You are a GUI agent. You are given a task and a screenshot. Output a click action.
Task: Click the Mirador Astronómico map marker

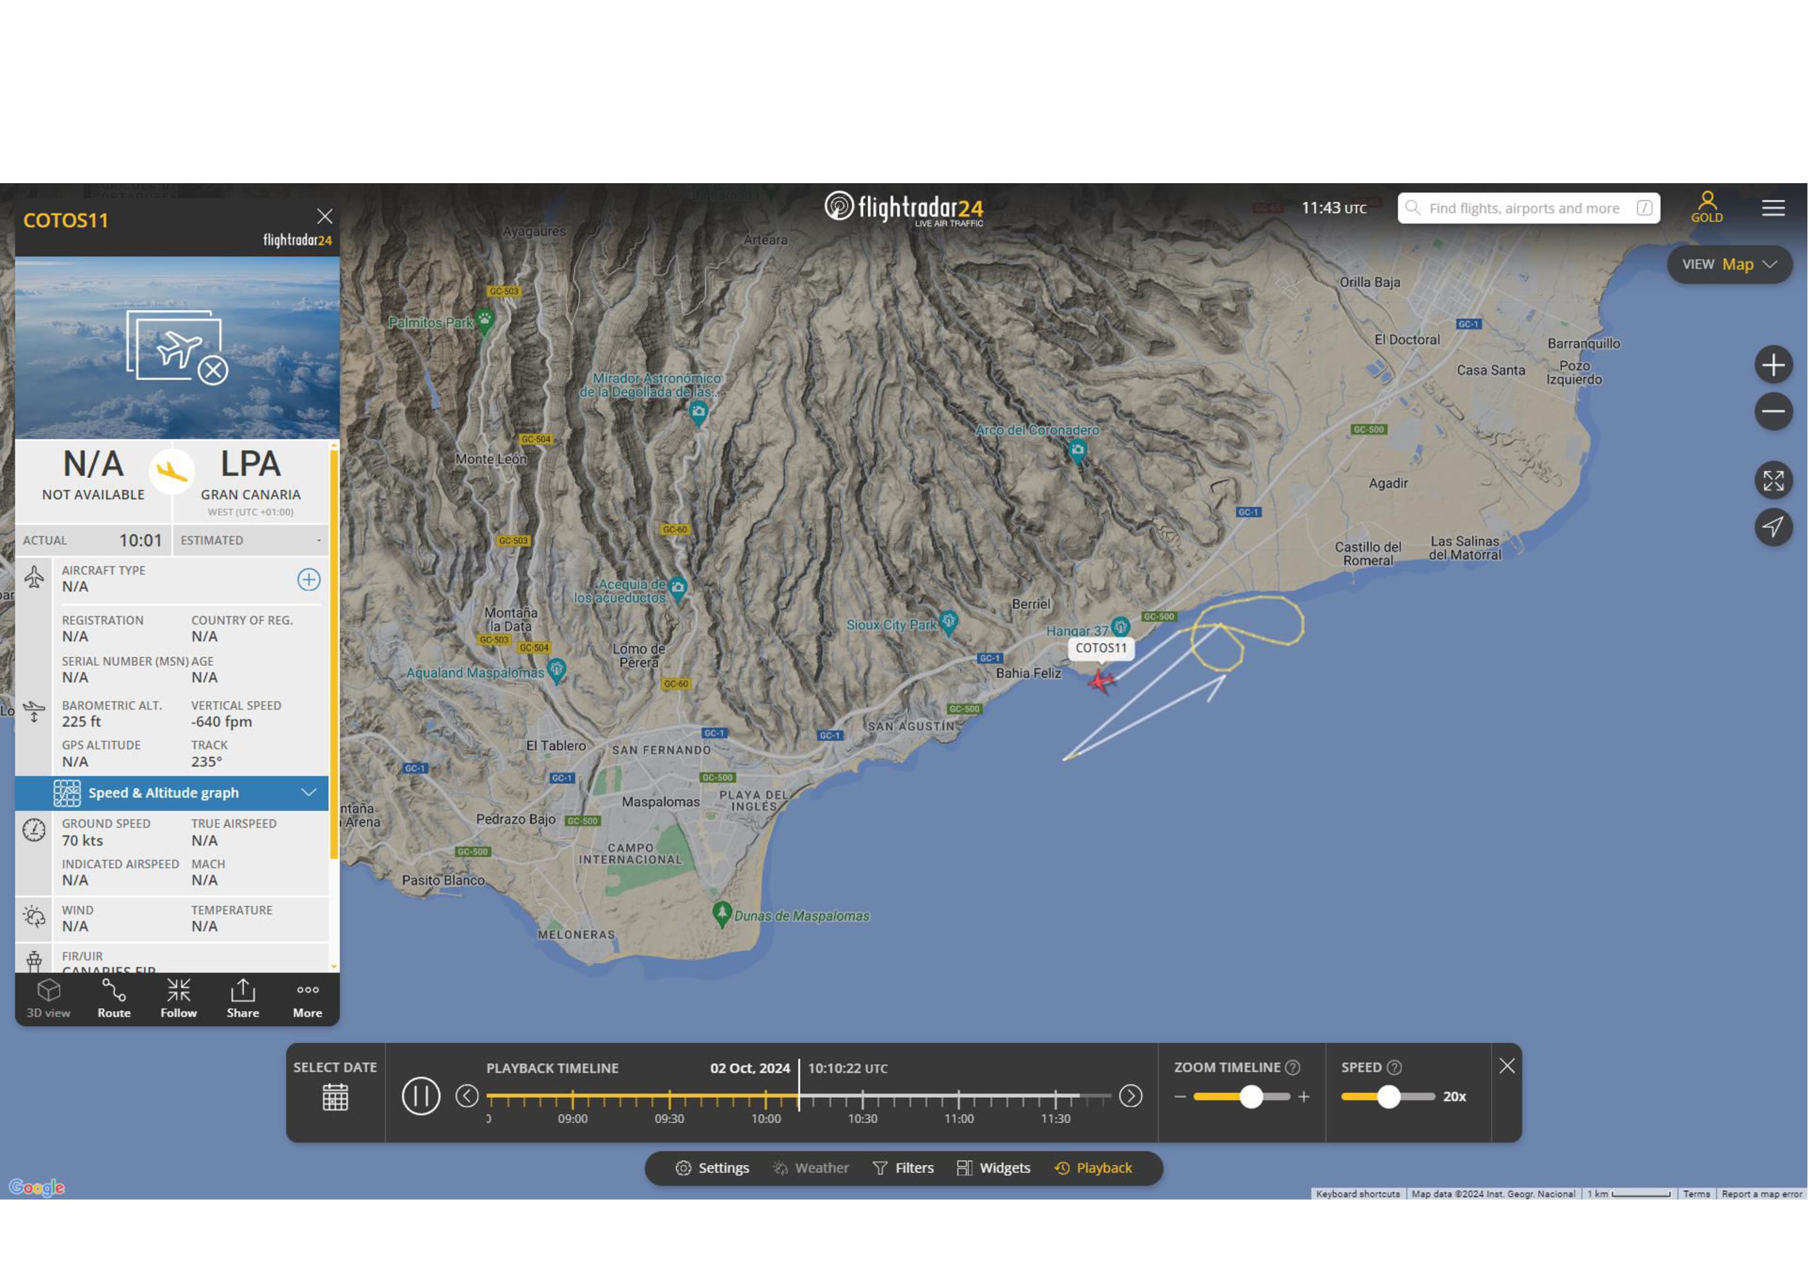(699, 412)
